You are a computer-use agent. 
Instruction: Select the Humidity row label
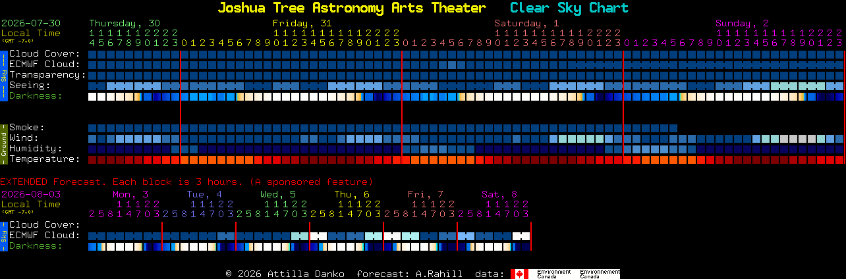click(x=36, y=149)
